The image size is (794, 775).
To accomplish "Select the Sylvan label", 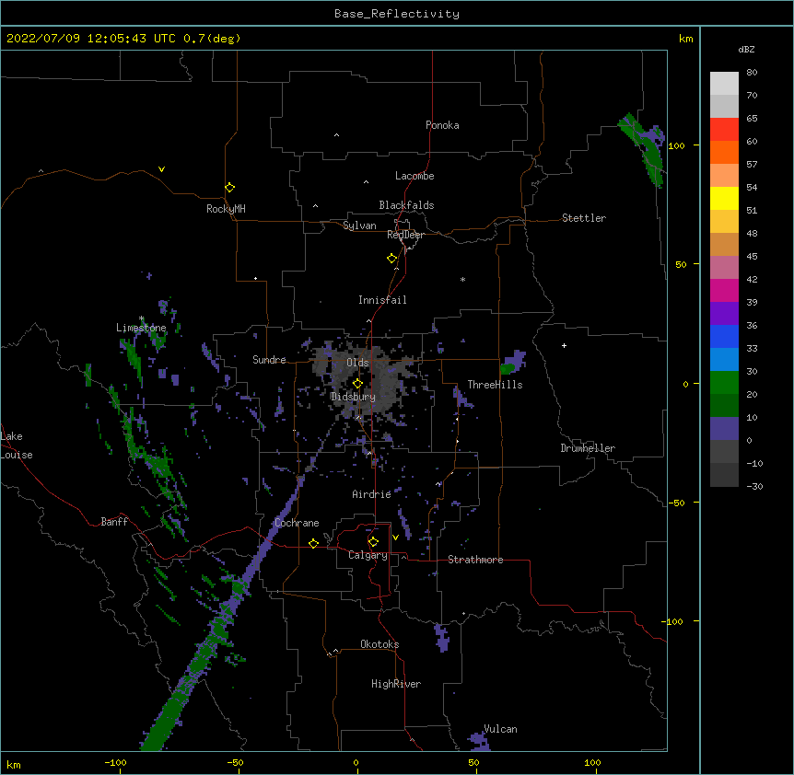I will click(x=359, y=226).
